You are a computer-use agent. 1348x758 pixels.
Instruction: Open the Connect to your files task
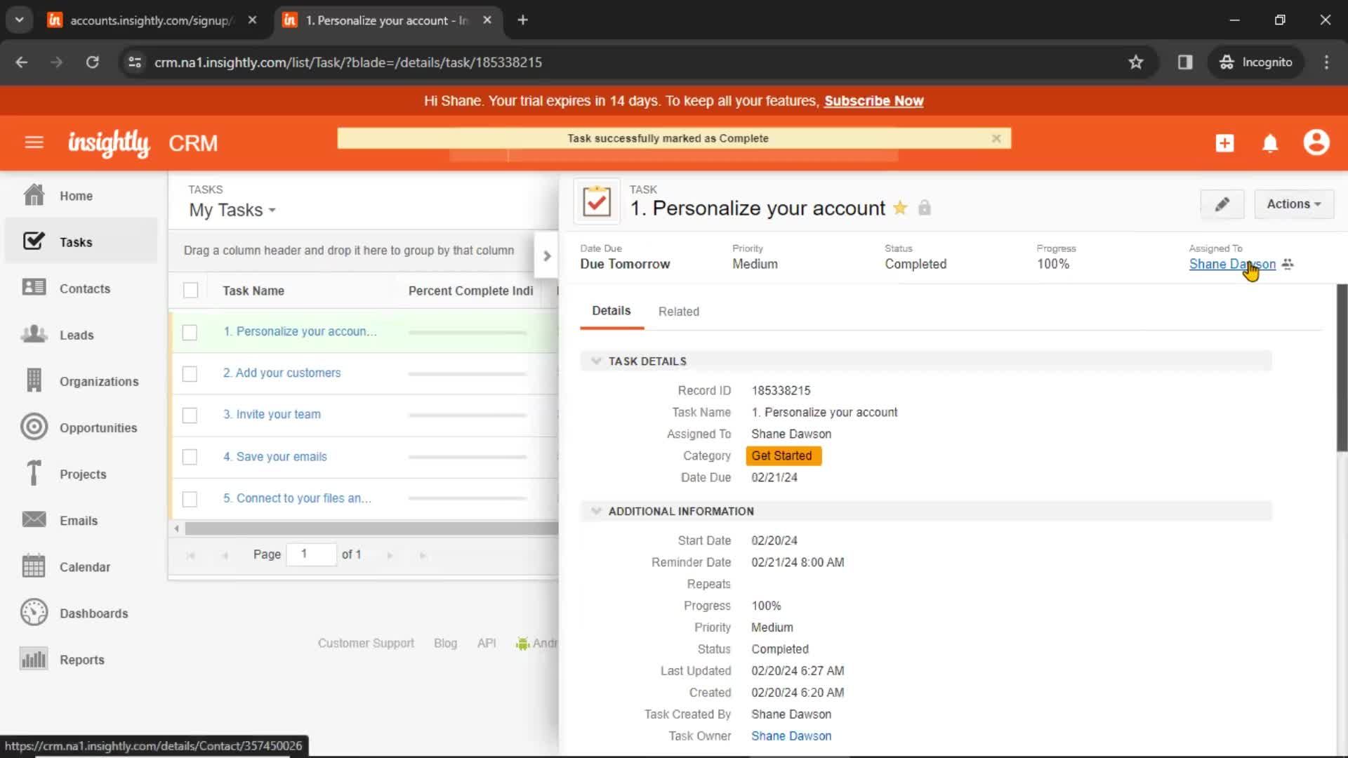(297, 498)
